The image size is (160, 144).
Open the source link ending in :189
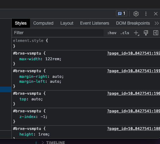pyautogui.click(x=134, y=111)
